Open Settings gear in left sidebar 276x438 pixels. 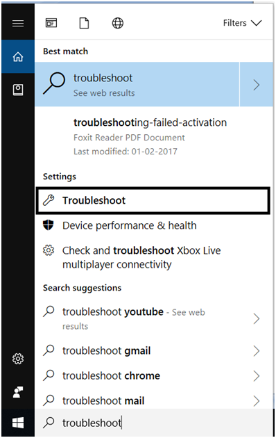(18, 358)
